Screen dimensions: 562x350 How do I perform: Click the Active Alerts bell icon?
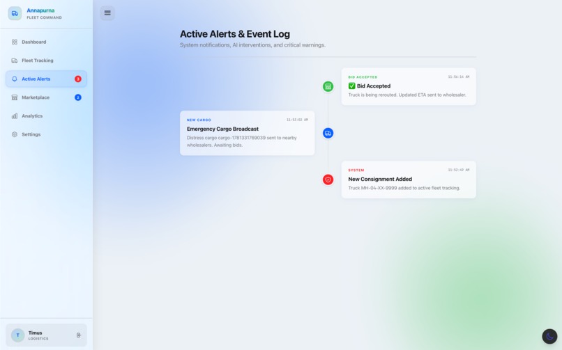pos(15,79)
